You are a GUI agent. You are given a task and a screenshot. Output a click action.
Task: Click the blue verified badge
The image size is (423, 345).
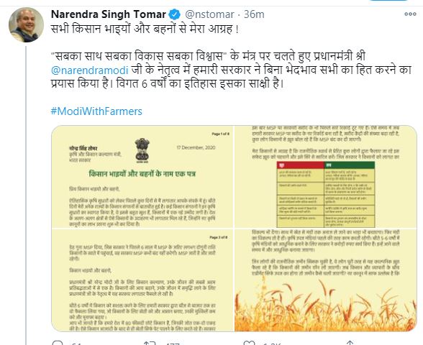click(x=175, y=14)
